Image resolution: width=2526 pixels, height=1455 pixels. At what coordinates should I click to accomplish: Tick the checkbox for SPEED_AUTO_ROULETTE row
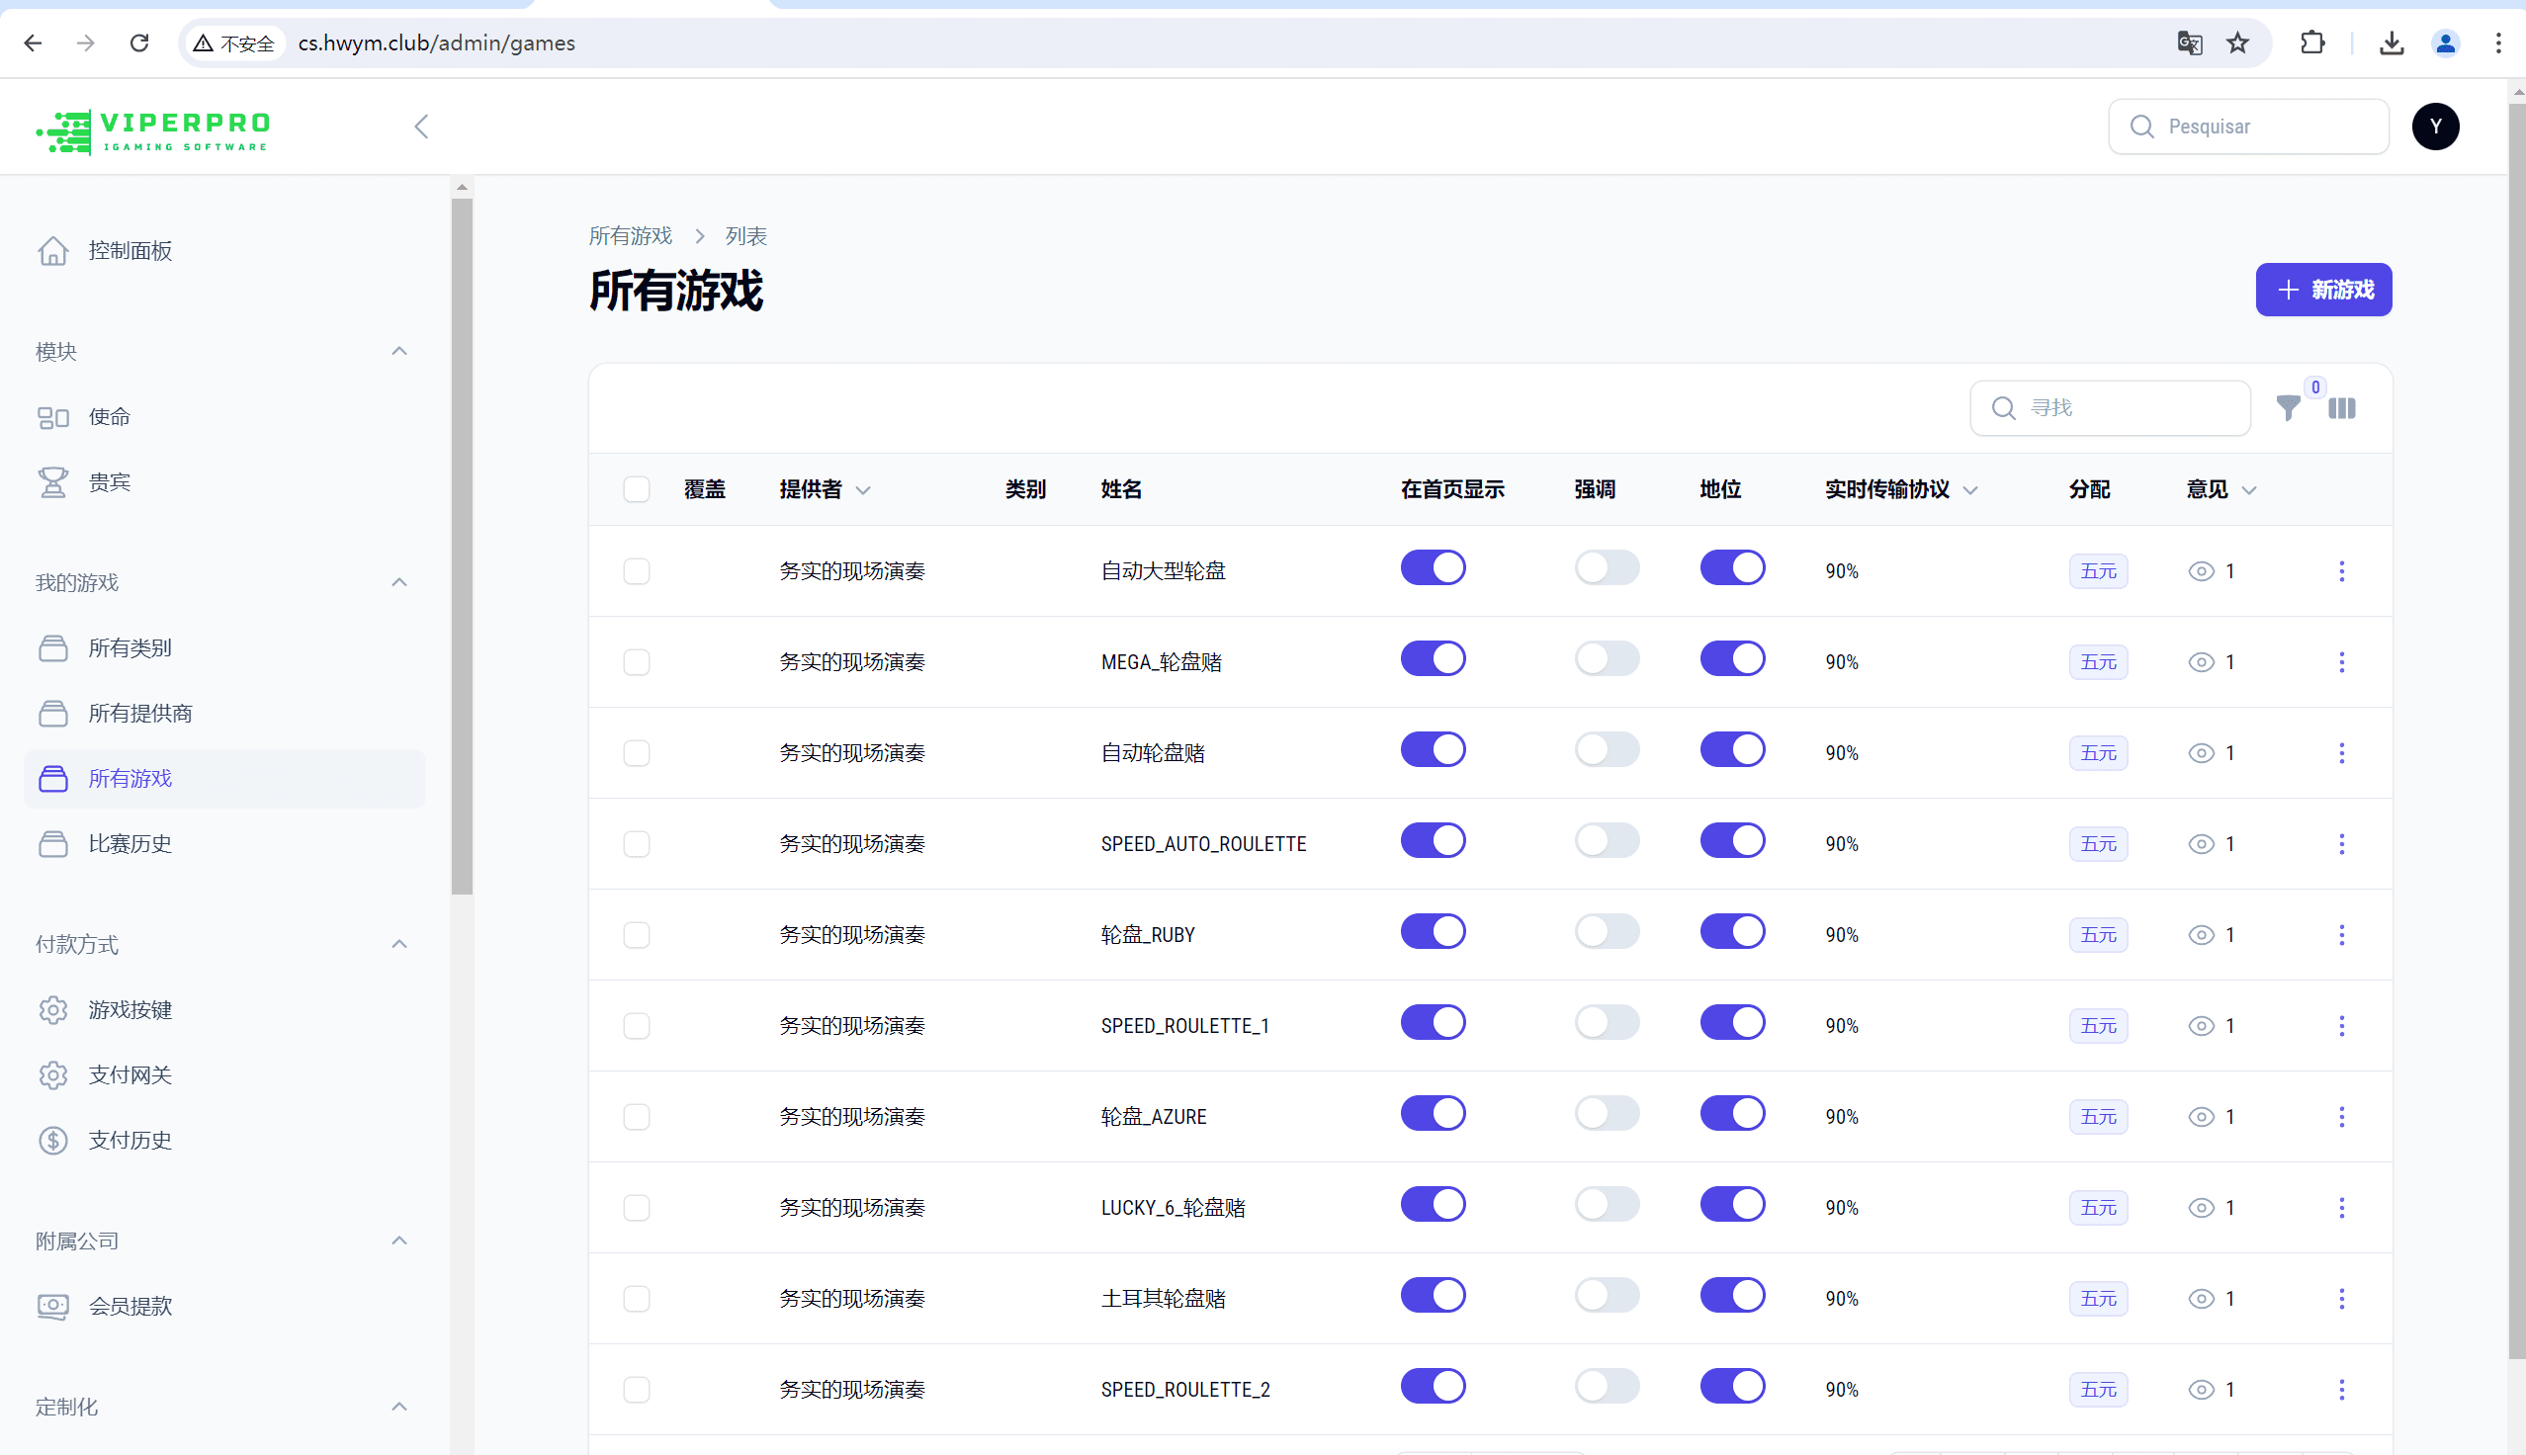(637, 844)
